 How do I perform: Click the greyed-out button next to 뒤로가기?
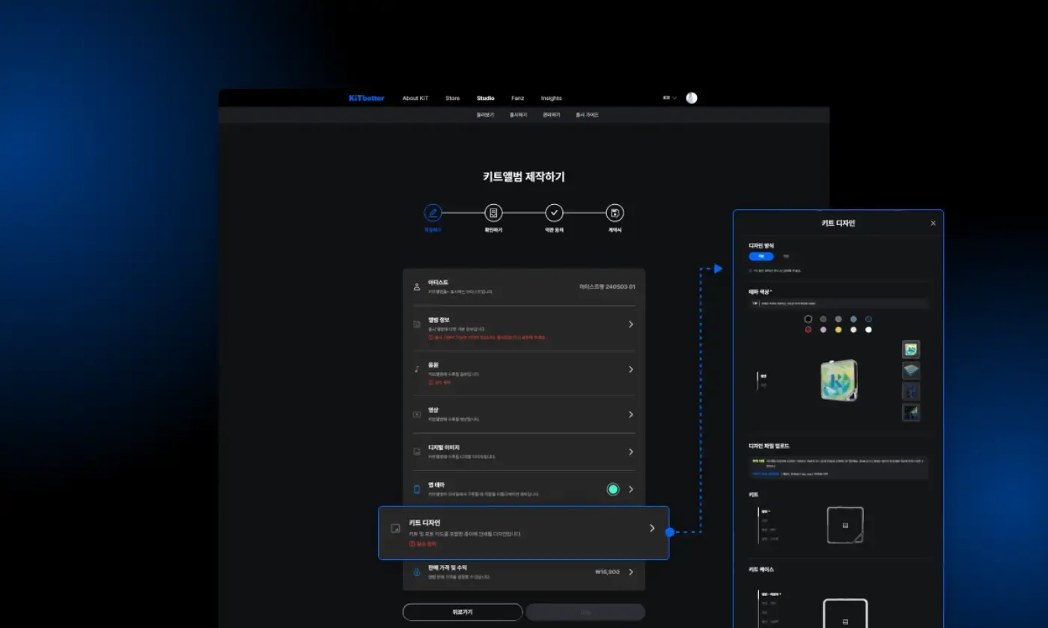tap(585, 612)
